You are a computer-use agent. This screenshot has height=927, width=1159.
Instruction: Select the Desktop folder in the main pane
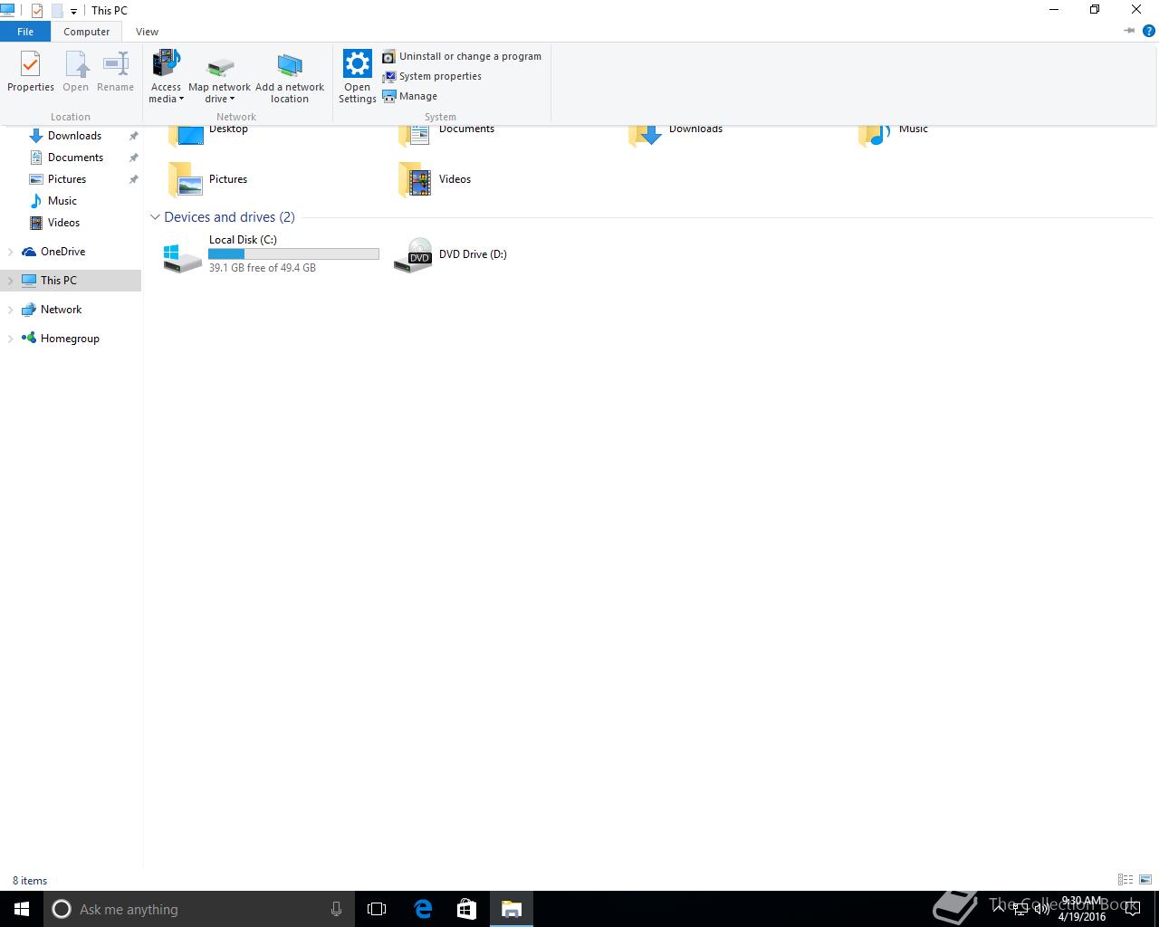(208, 134)
